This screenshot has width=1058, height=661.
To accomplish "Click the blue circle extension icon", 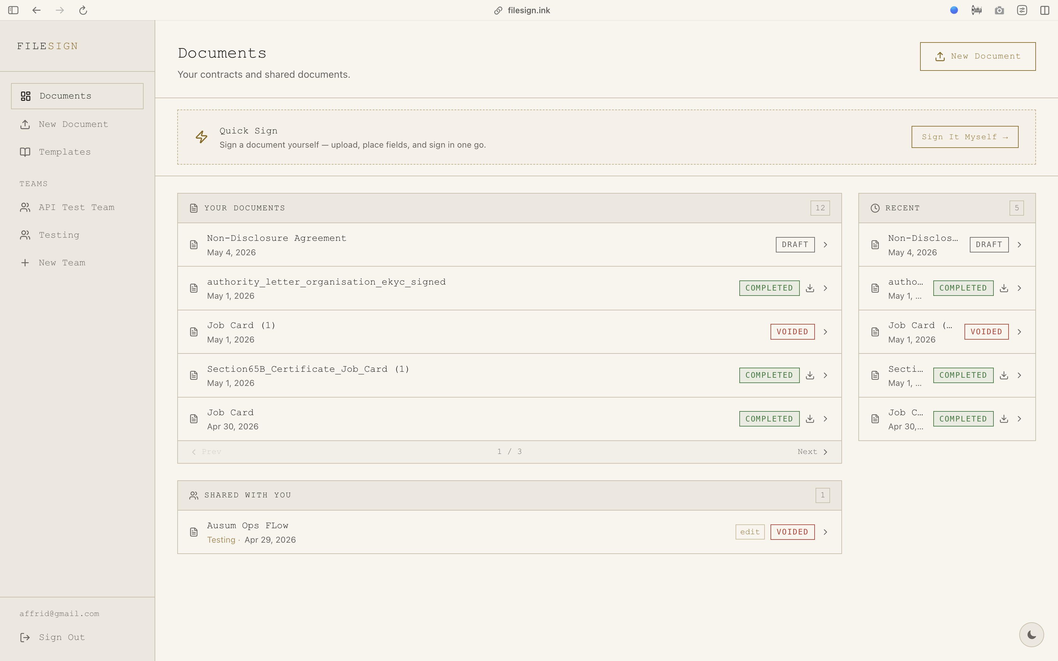I will [954, 10].
